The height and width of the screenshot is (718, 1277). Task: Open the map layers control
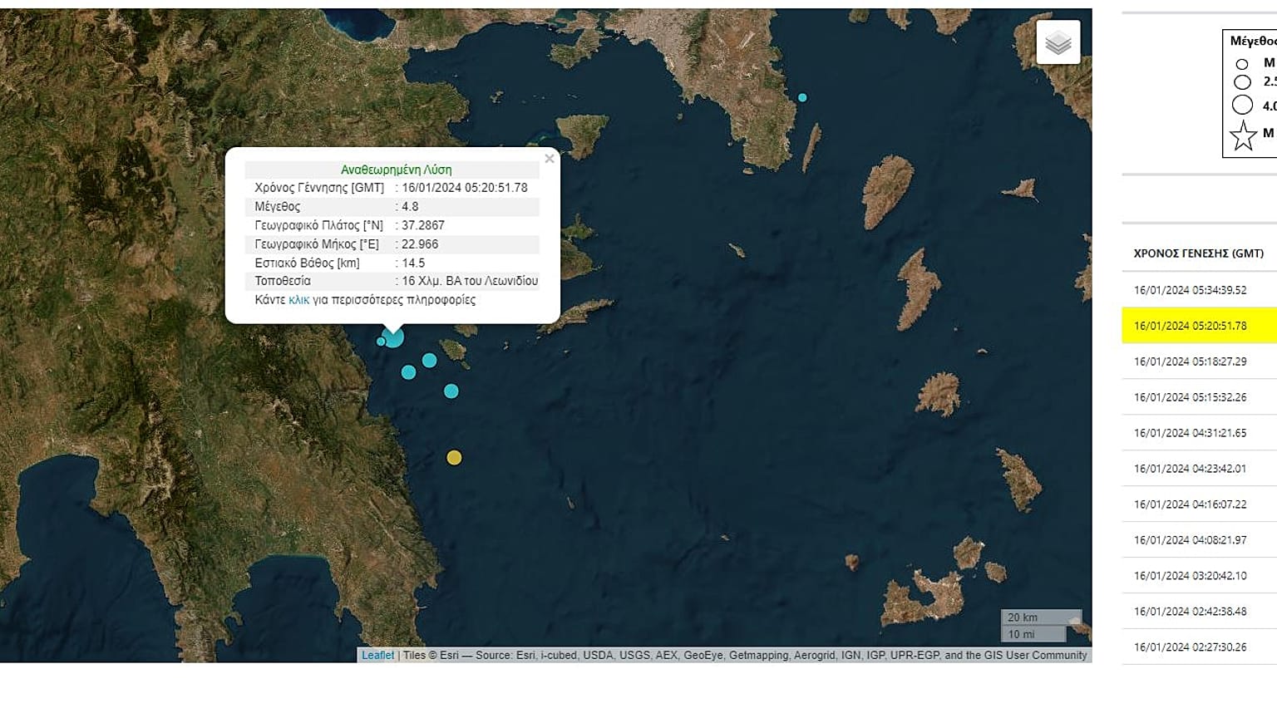point(1058,42)
